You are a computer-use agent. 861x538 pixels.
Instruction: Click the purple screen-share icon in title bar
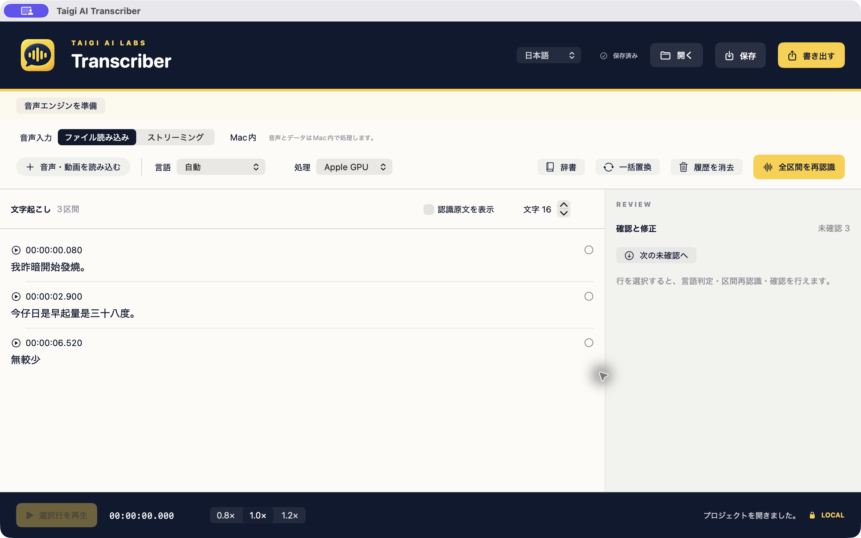[x=26, y=11]
